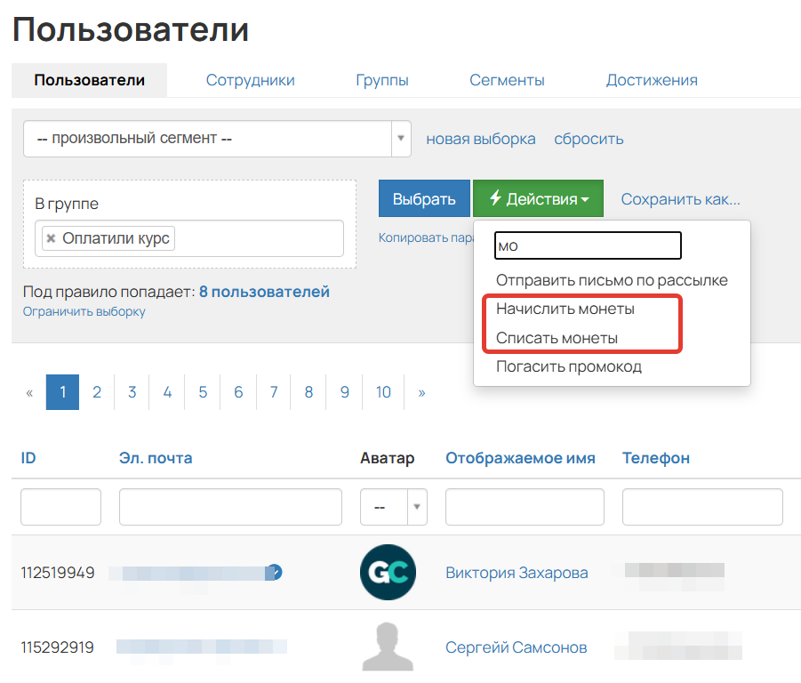Open the Сотрудники tab
The height and width of the screenshot is (683, 801).
(x=251, y=80)
